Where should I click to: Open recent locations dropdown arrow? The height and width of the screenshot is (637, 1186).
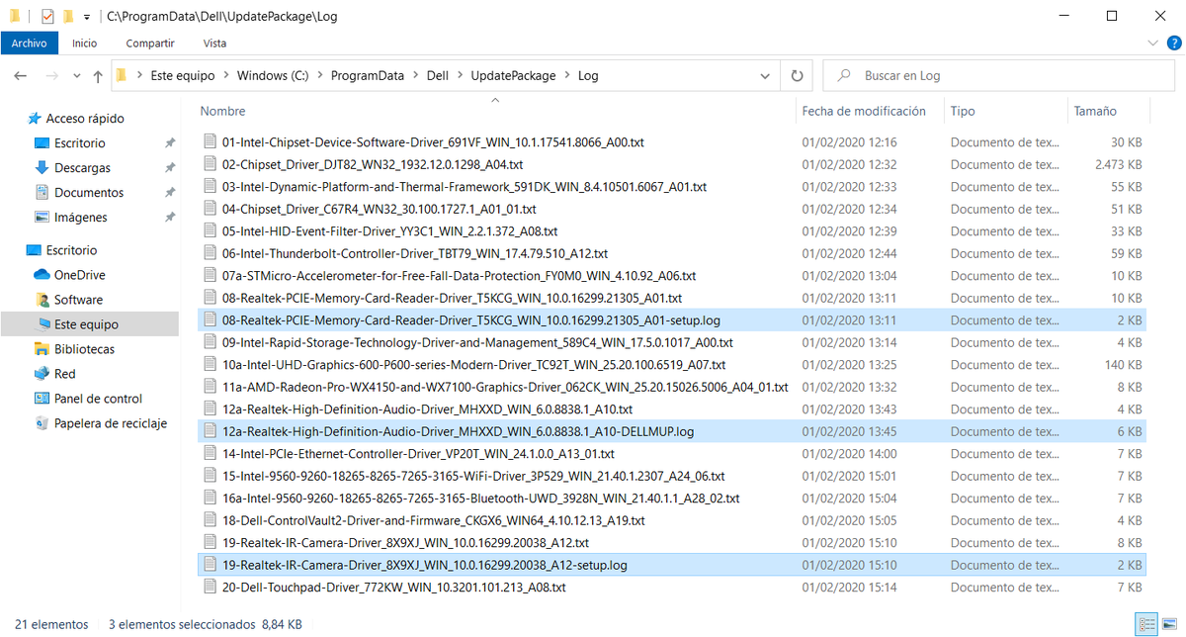(x=77, y=76)
